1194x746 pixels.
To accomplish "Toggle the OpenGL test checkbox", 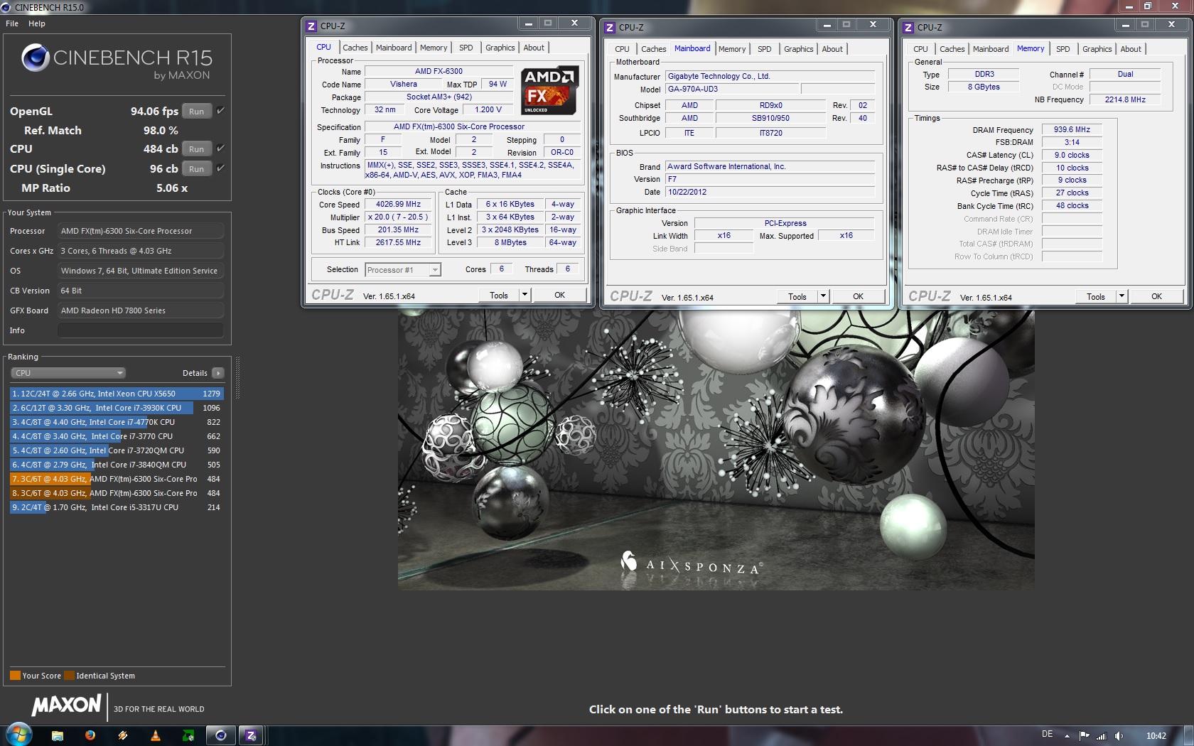I will click(220, 111).
